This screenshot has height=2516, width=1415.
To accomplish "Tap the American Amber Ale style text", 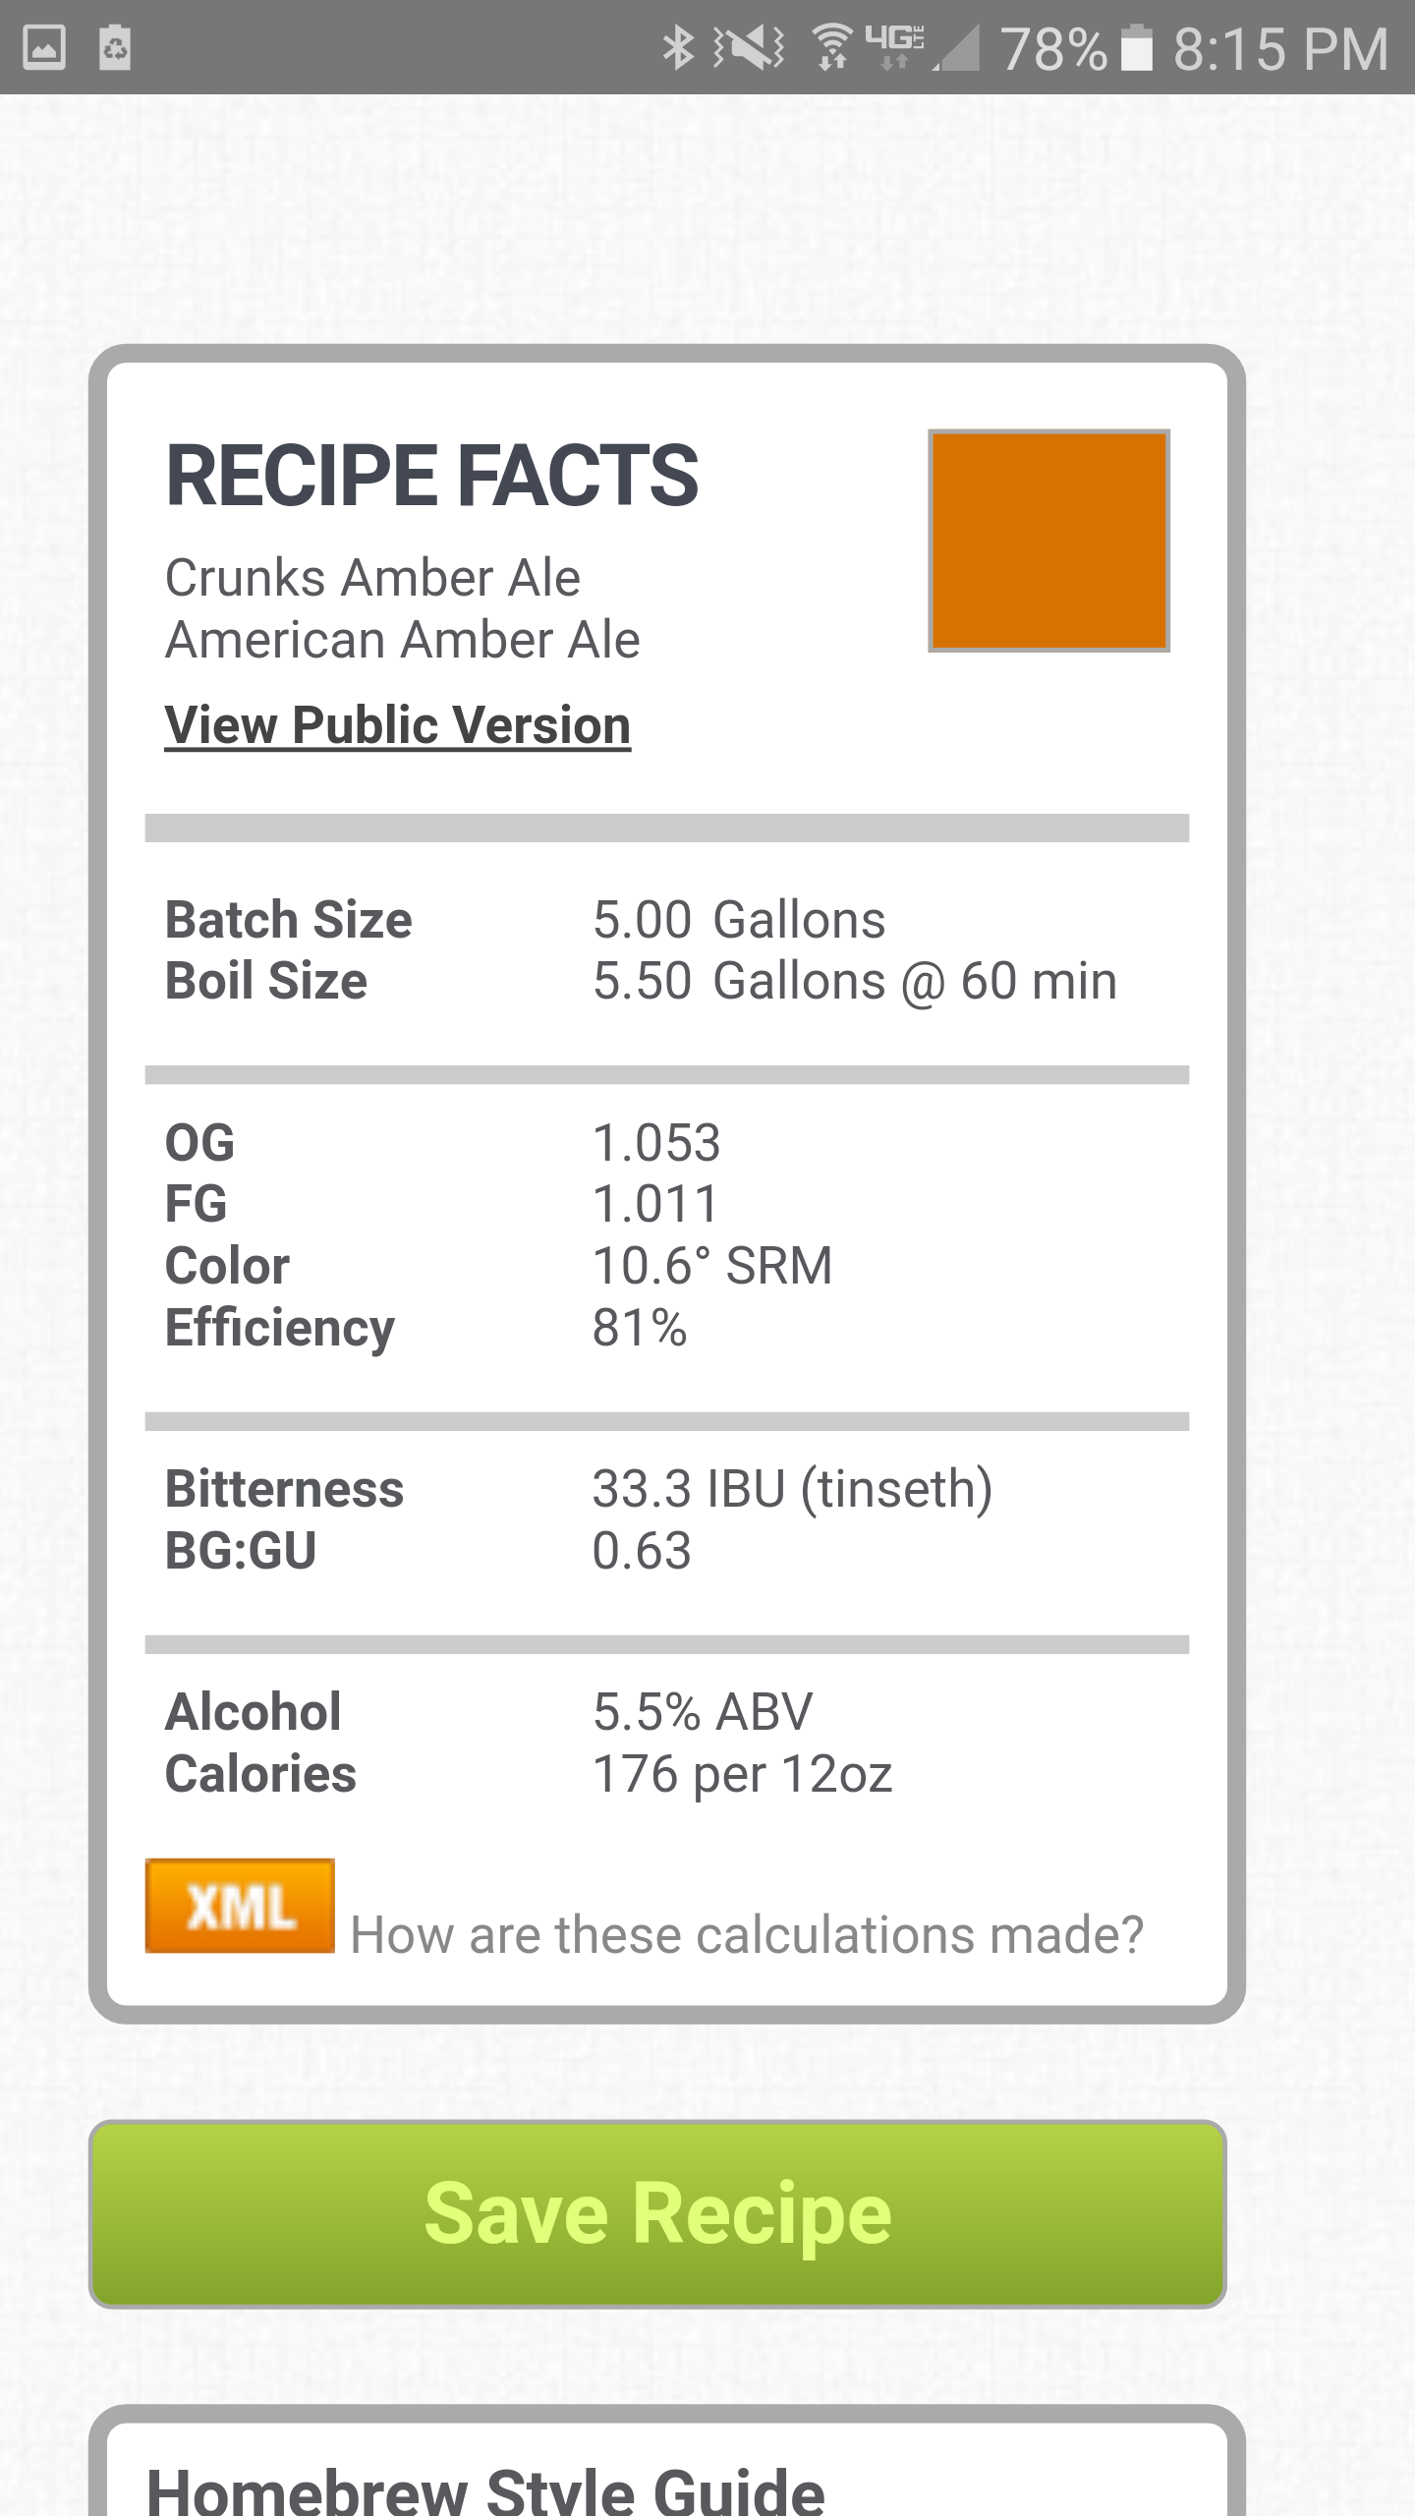I will coord(402,640).
